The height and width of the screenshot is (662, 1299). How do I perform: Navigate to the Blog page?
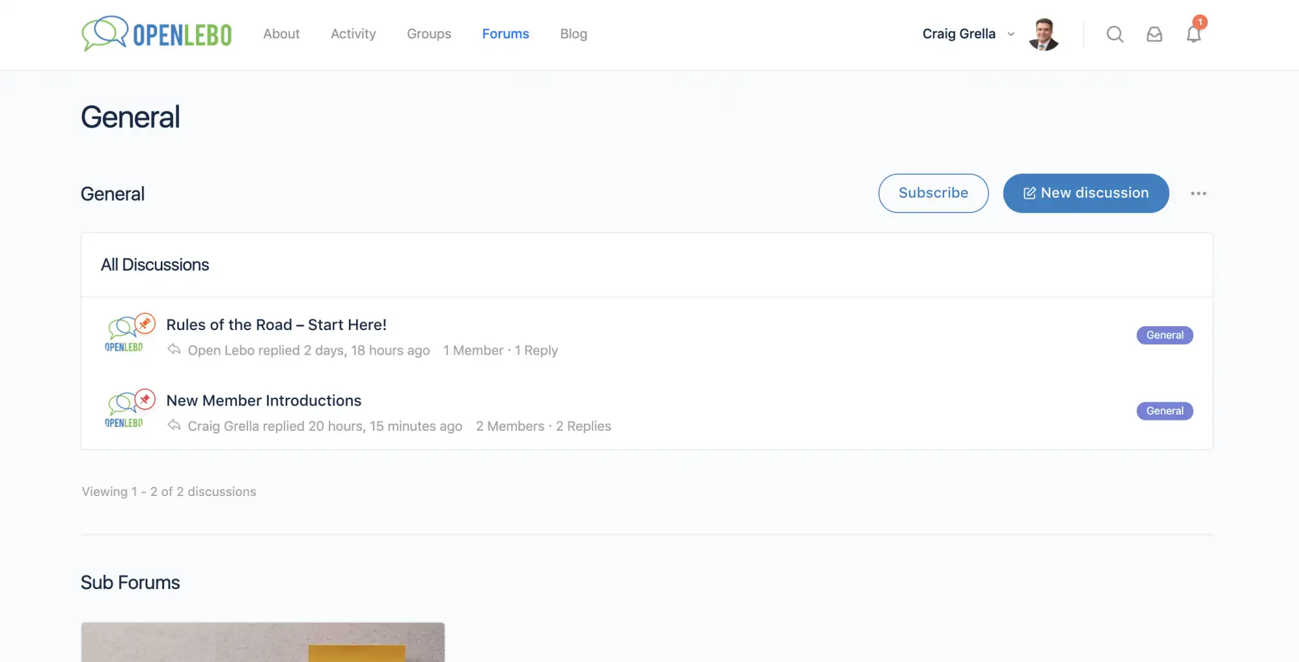573,34
